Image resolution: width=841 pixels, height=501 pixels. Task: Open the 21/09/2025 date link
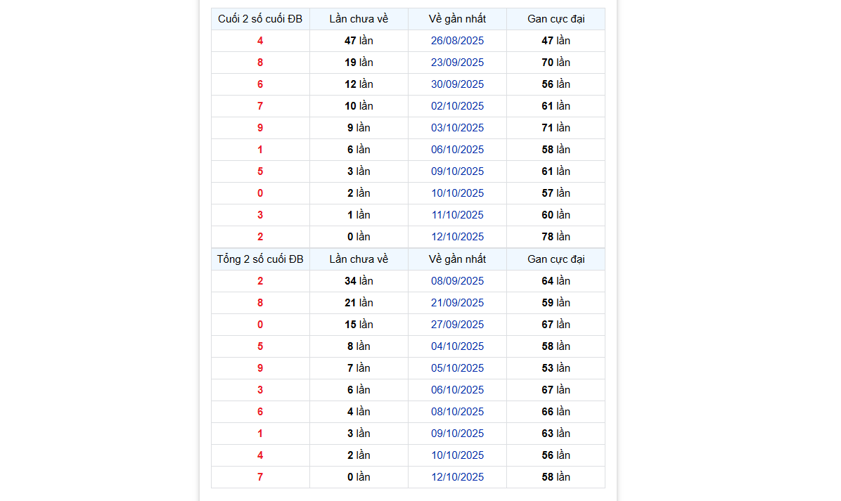click(x=457, y=303)
